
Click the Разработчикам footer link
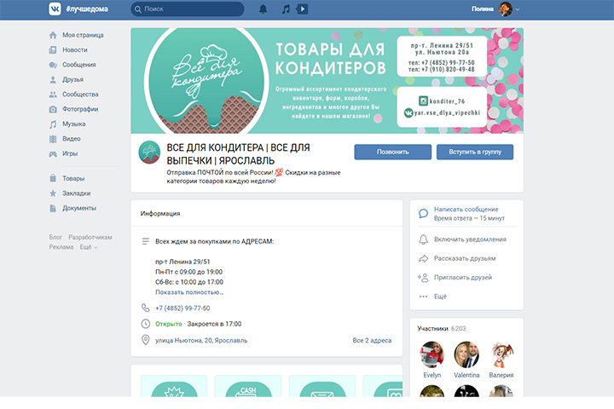90,237
